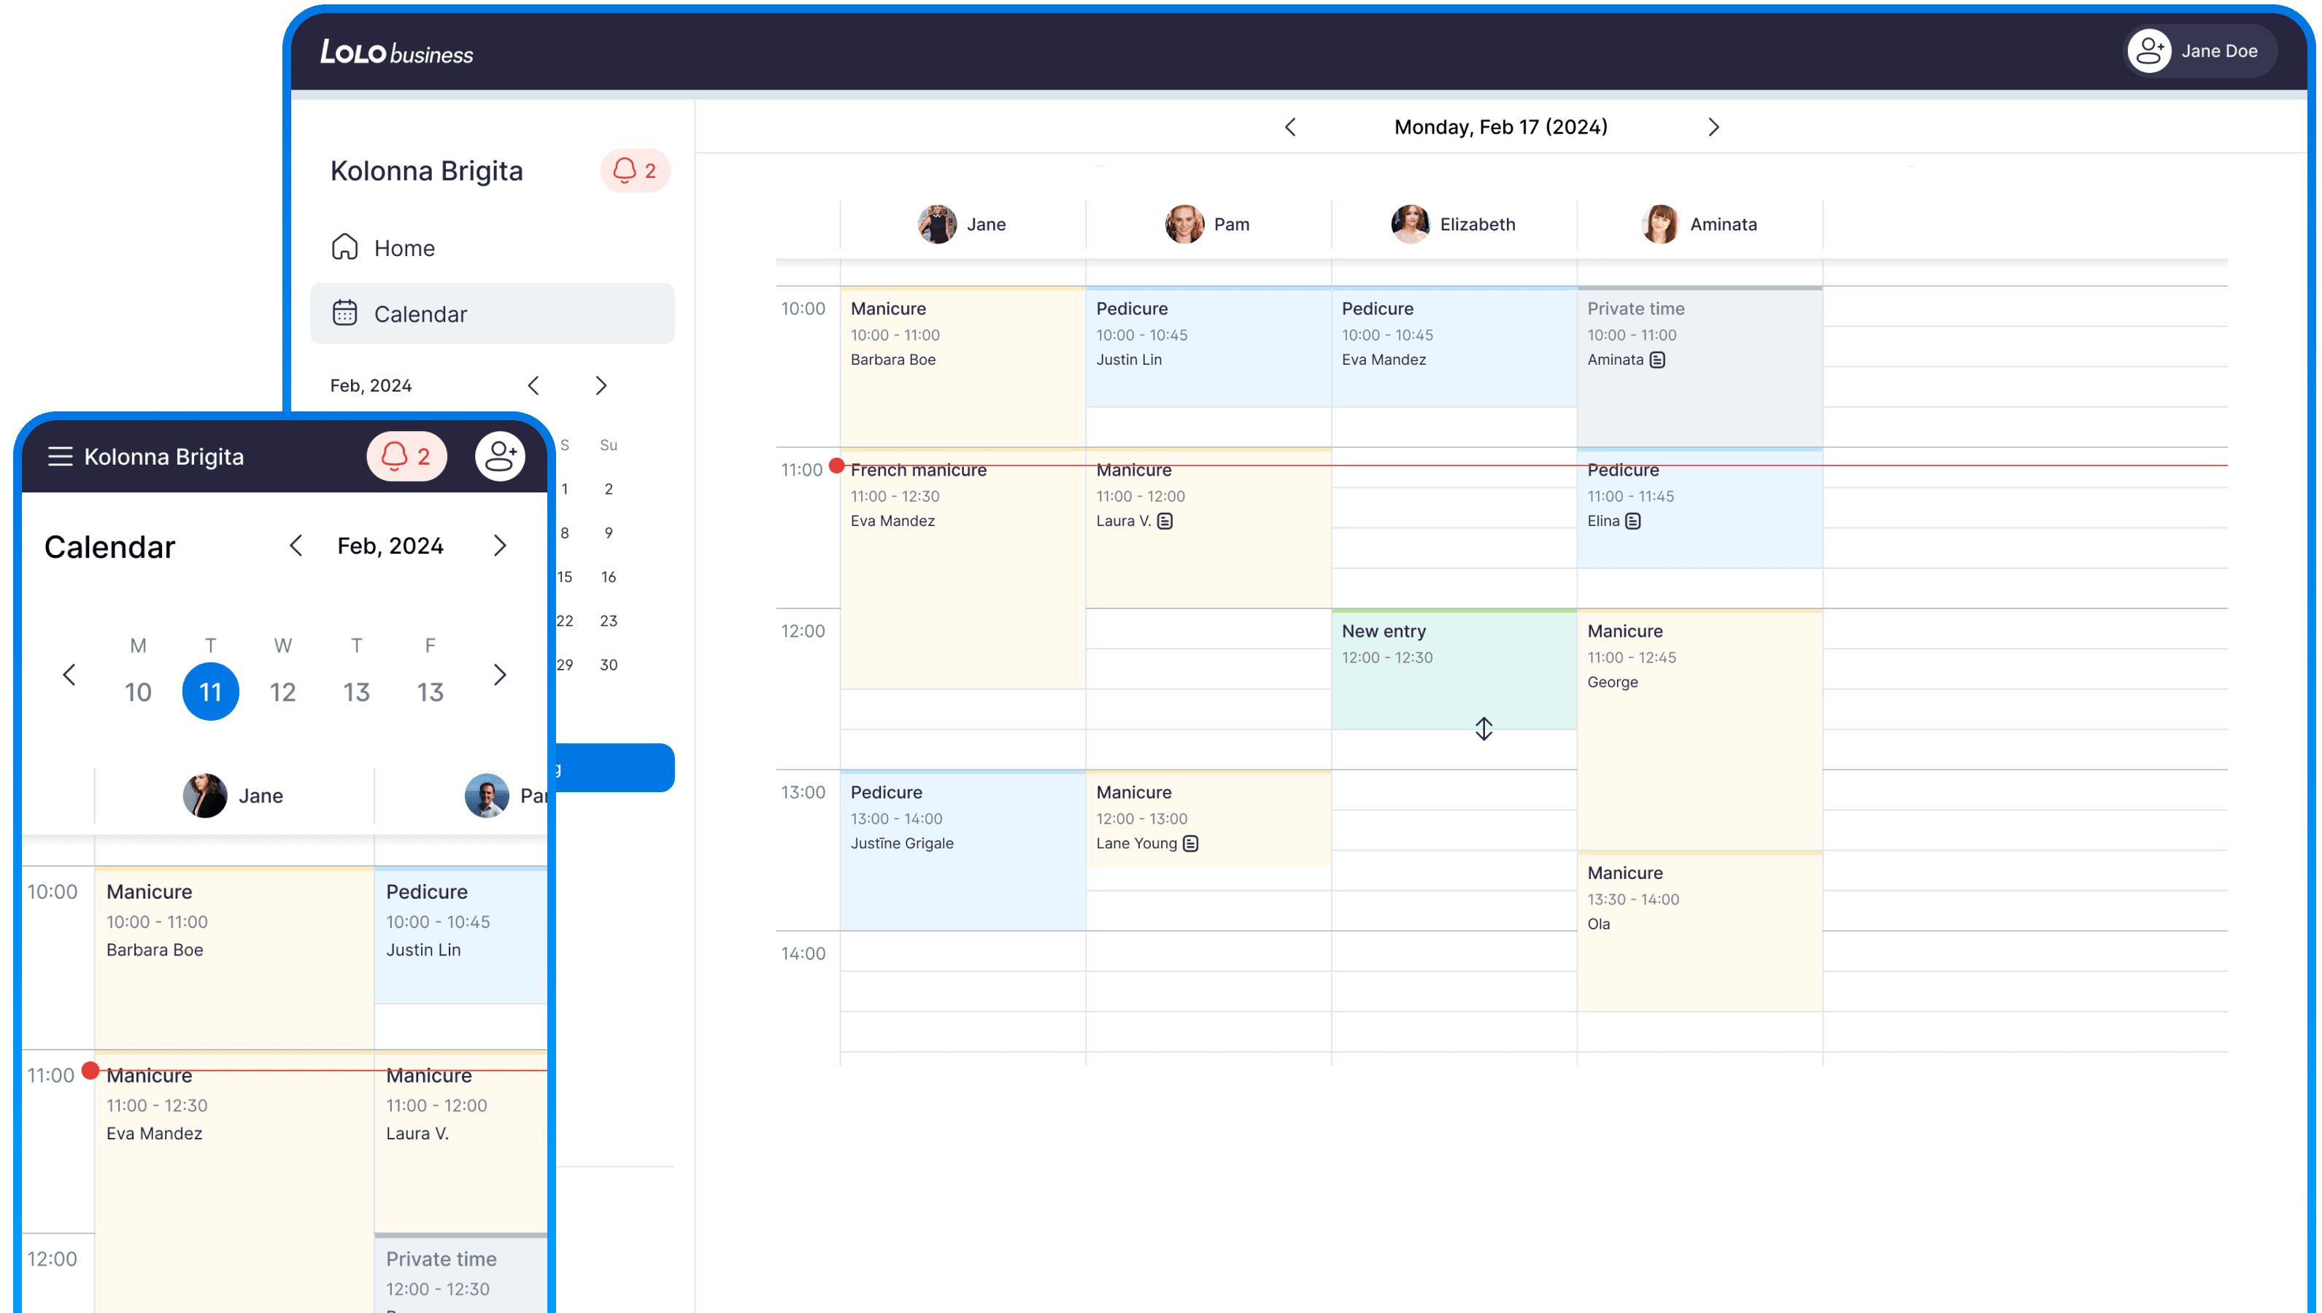The width and height of the screenshot is (2322, 1313).
Task: Click the resize arrow on New entry
Action: tap(1484, 729)
